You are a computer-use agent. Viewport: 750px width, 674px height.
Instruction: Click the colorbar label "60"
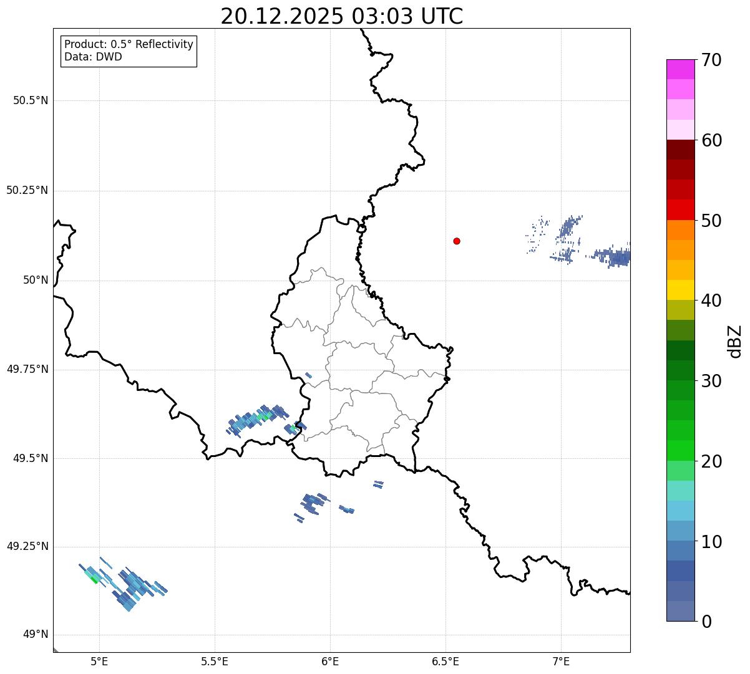(711, 140)
